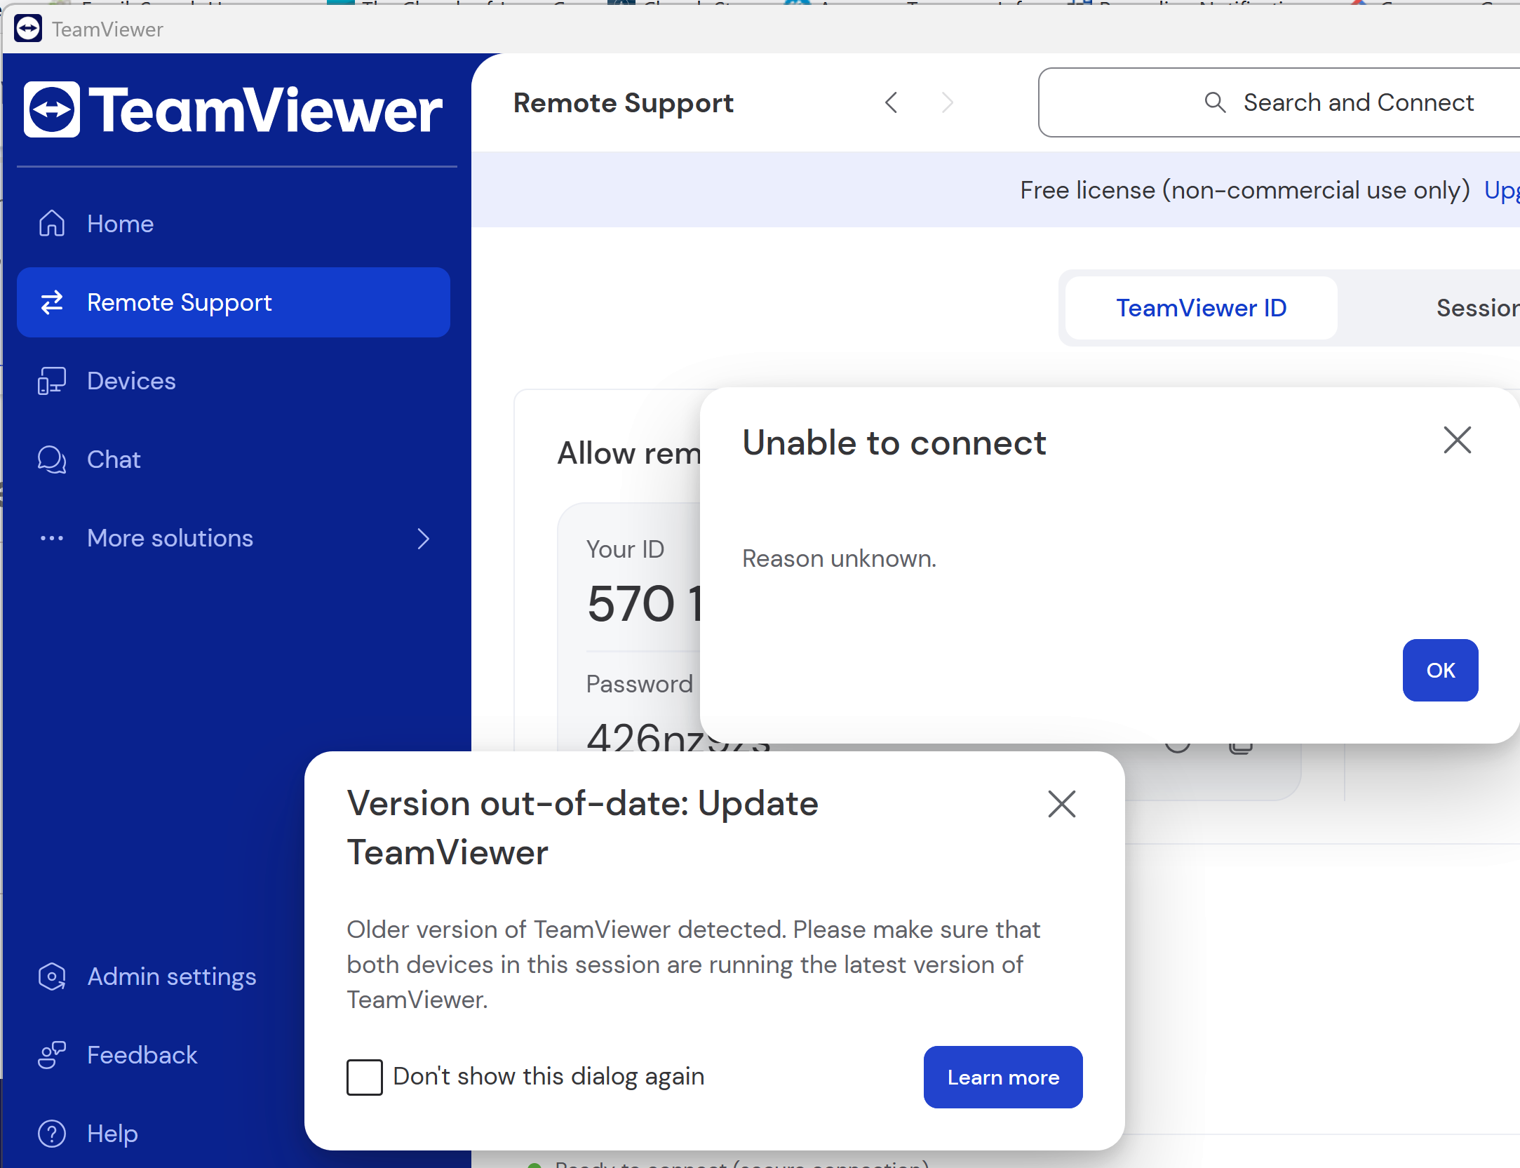The image size is (1520, 1168).
Task: Click the Devices monitor icon
Action: 52,381
